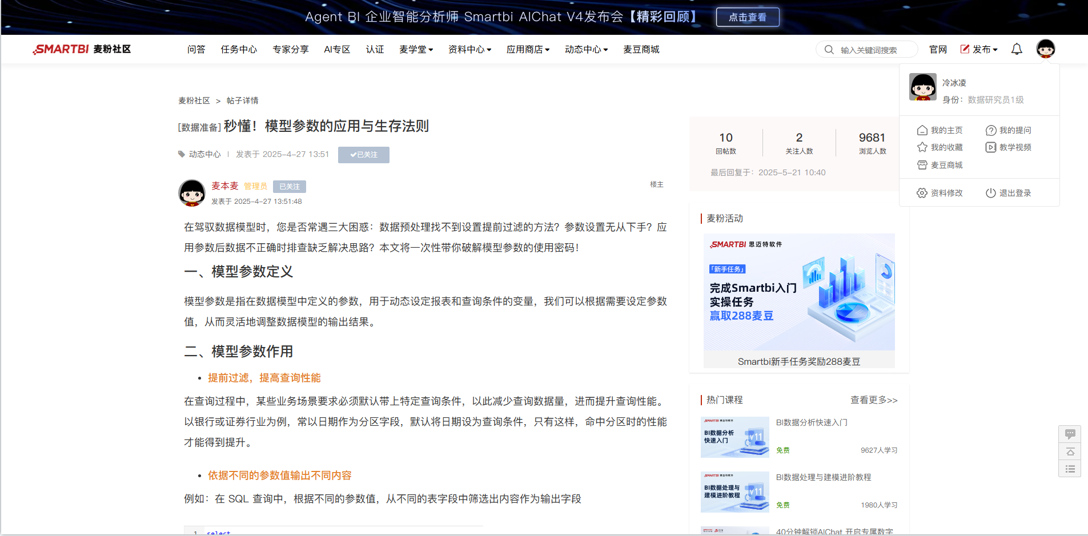Toggle the 已关注 badge beside author 麦本麦
Viewport: 1088px width, 536px height.
290,187
